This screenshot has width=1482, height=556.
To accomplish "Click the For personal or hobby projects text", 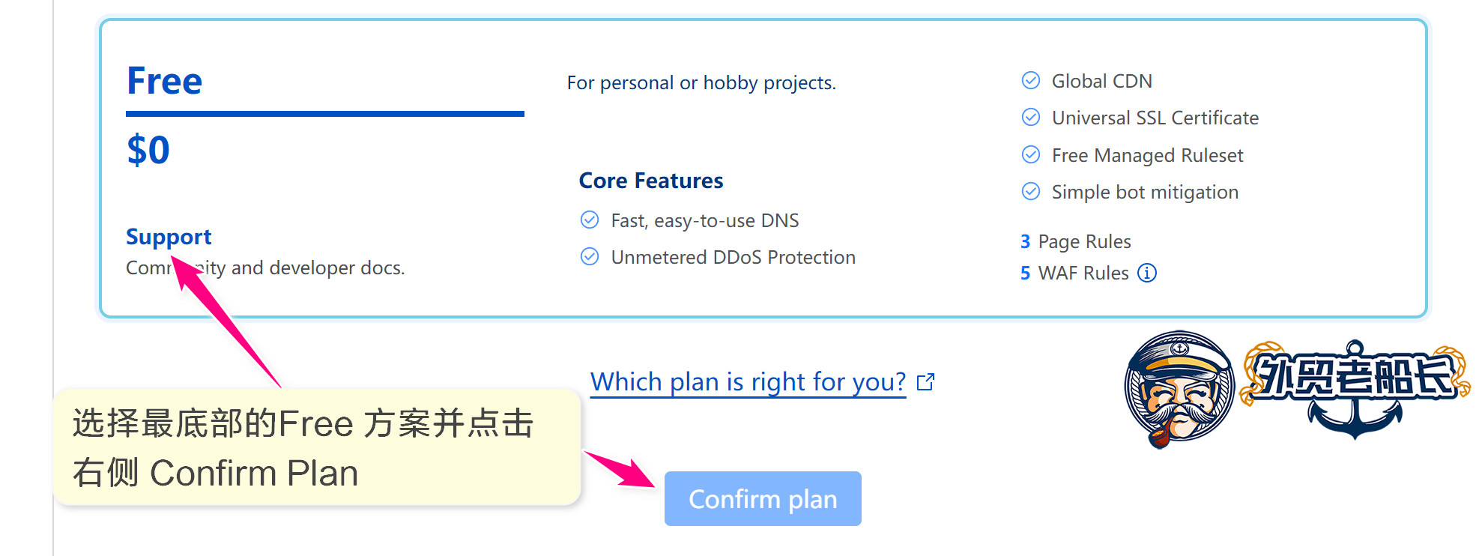I will pos(701,82).
